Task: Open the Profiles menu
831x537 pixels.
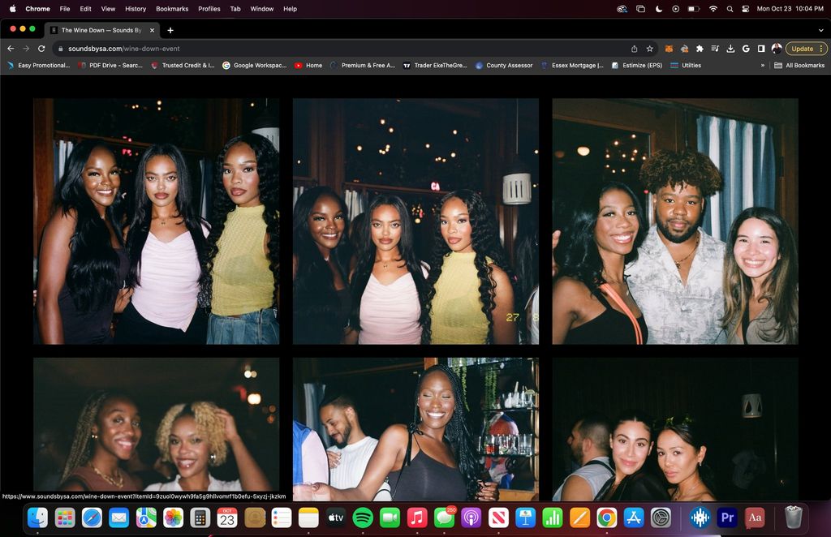Action: coord(209,9)
